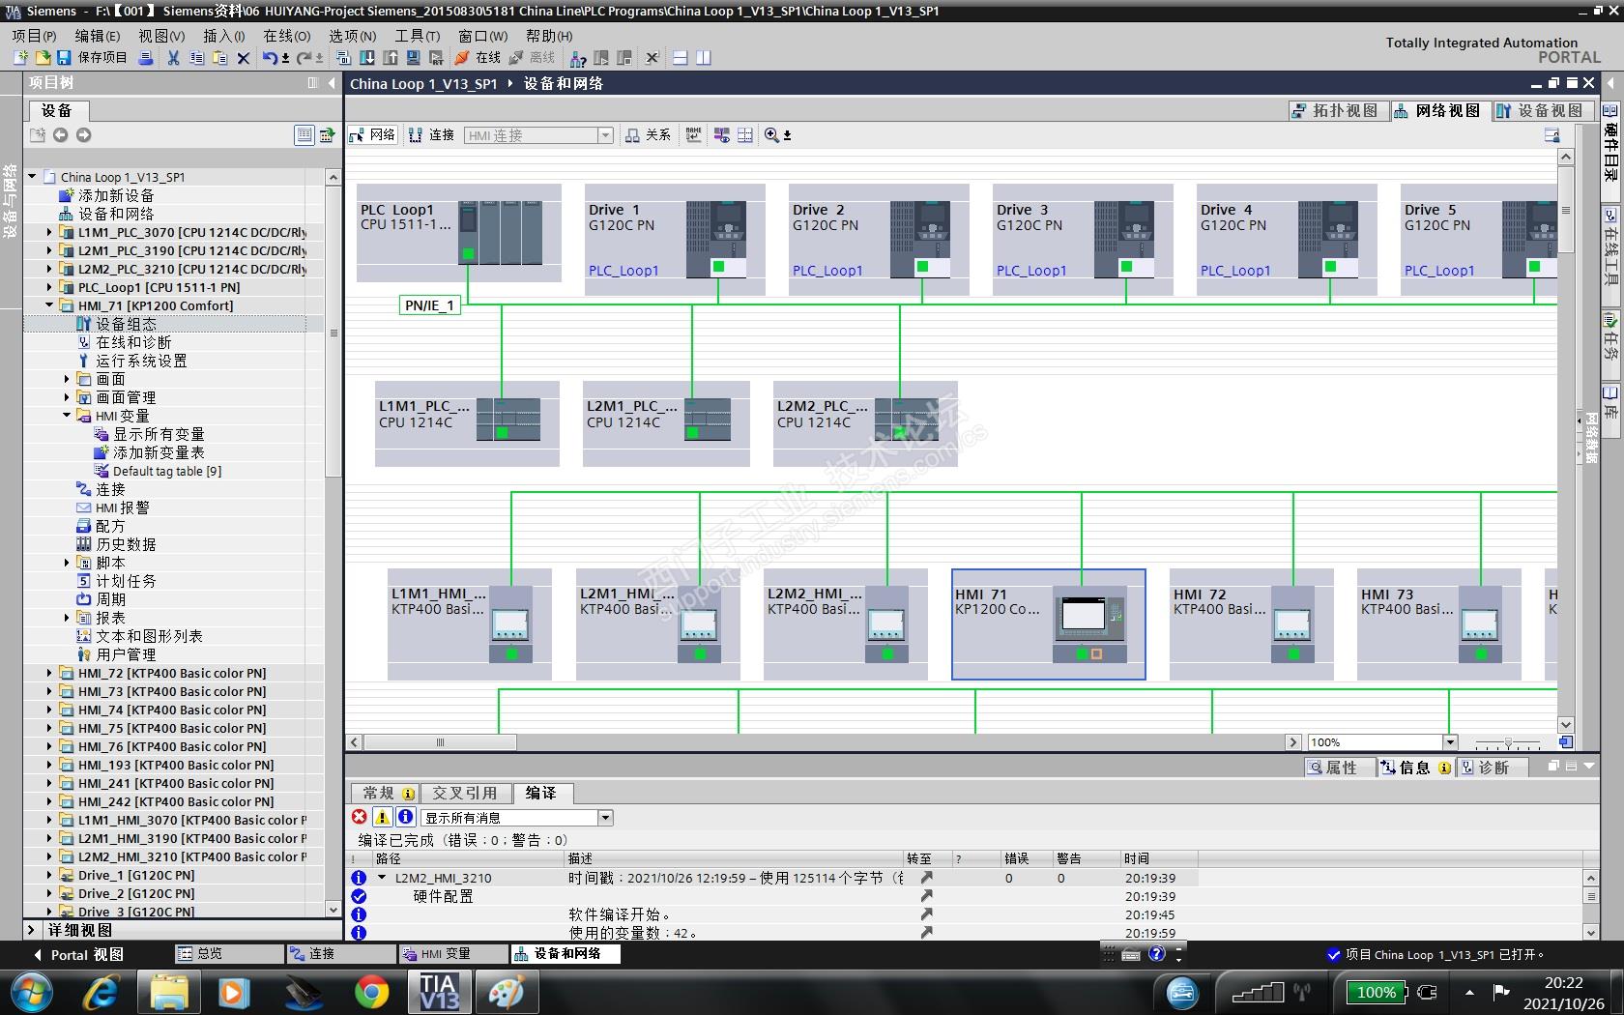Click the cut scissors icon in toolbar
Viewport: 1624px width, 1015px height.
[173, 58]
